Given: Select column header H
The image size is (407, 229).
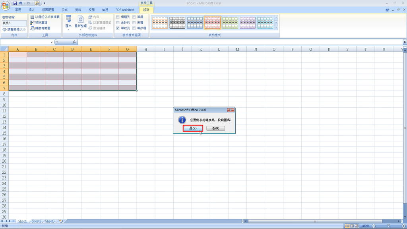Looking at the screenshot, I should 146,49.
